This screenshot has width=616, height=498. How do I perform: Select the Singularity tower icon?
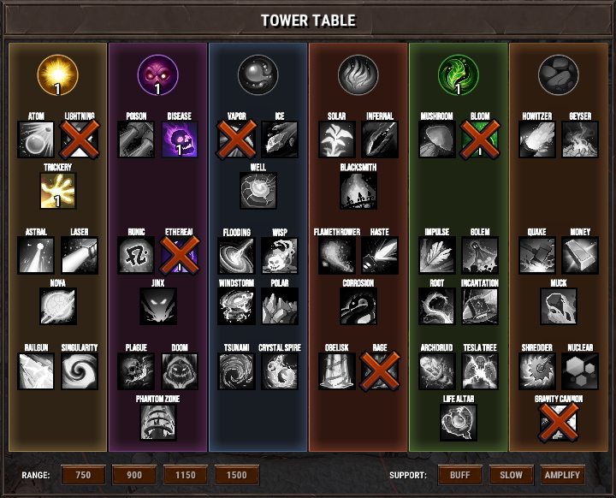(x=80, y=371)
